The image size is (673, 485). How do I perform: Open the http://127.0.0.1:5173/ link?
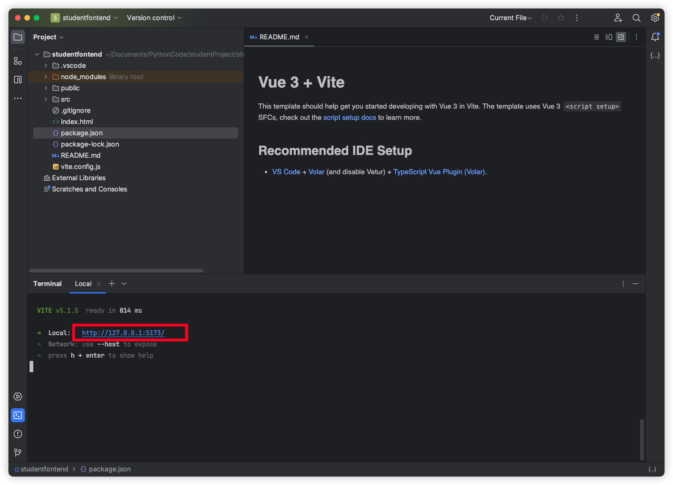tap(123, 333)
